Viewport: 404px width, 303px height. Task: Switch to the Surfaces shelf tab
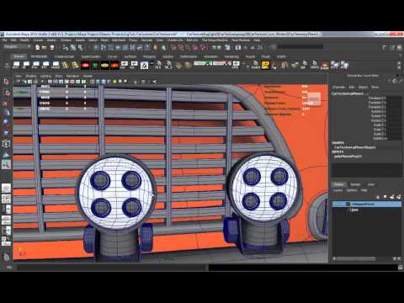click(130, 56)
